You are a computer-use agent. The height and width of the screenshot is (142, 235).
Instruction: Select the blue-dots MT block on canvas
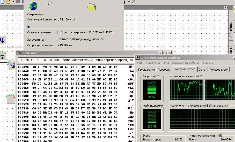pos(2,40)
